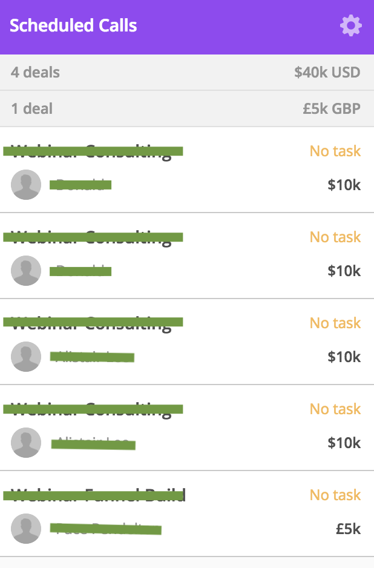
Task: Click the "4 deals" summary row
Action: pos(187,73)
